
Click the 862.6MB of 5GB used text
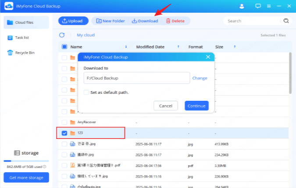pos(25,167)
